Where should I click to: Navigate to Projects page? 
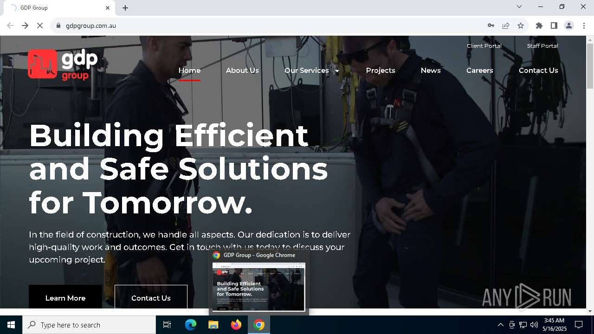[381, 71]
